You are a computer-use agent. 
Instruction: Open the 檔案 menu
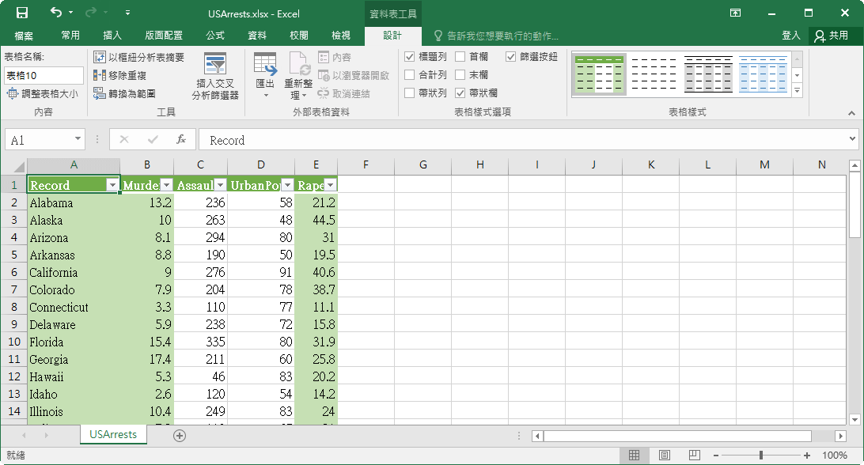(x=24, y=36)
